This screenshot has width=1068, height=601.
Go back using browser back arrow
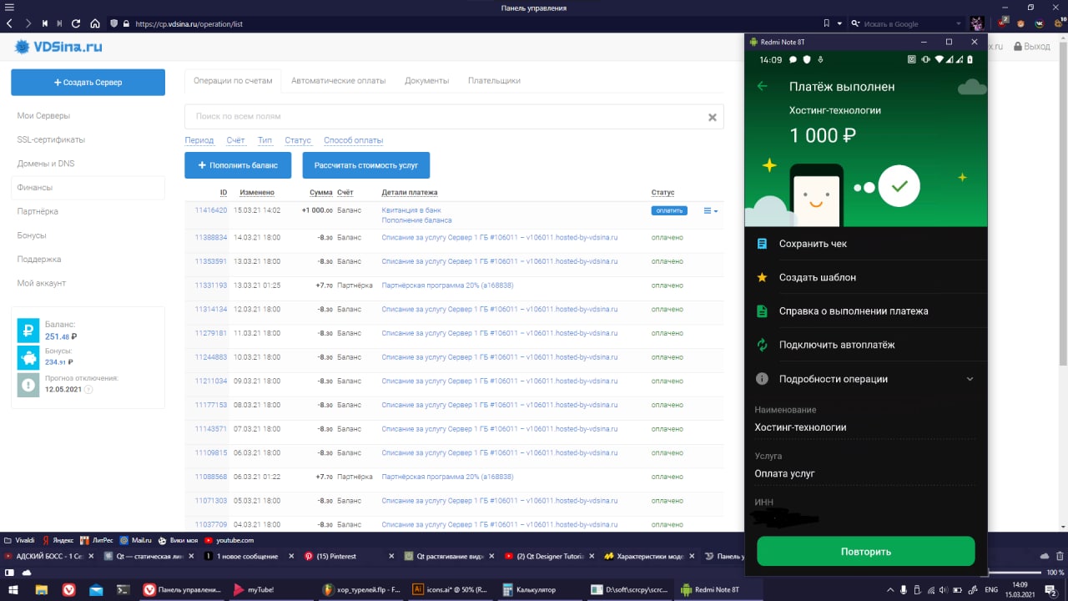point(9,24)
